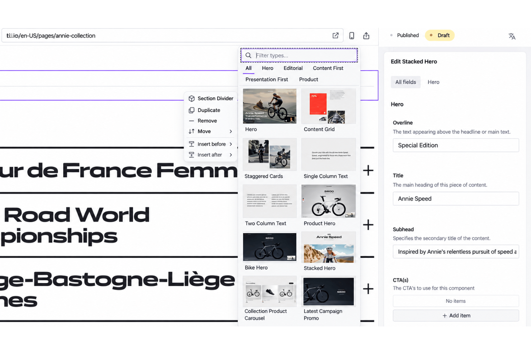
Task: Click plus beside Tour de France row
Action: point(368,170)
